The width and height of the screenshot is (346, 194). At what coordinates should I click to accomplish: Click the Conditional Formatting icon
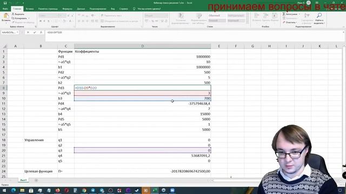click(181, 16)
